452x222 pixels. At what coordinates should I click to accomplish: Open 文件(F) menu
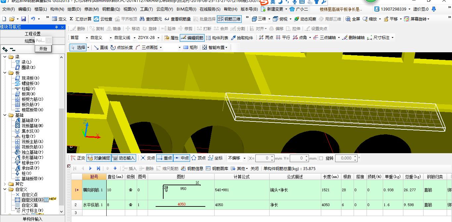pyautogui.click(x=9, y=9)
